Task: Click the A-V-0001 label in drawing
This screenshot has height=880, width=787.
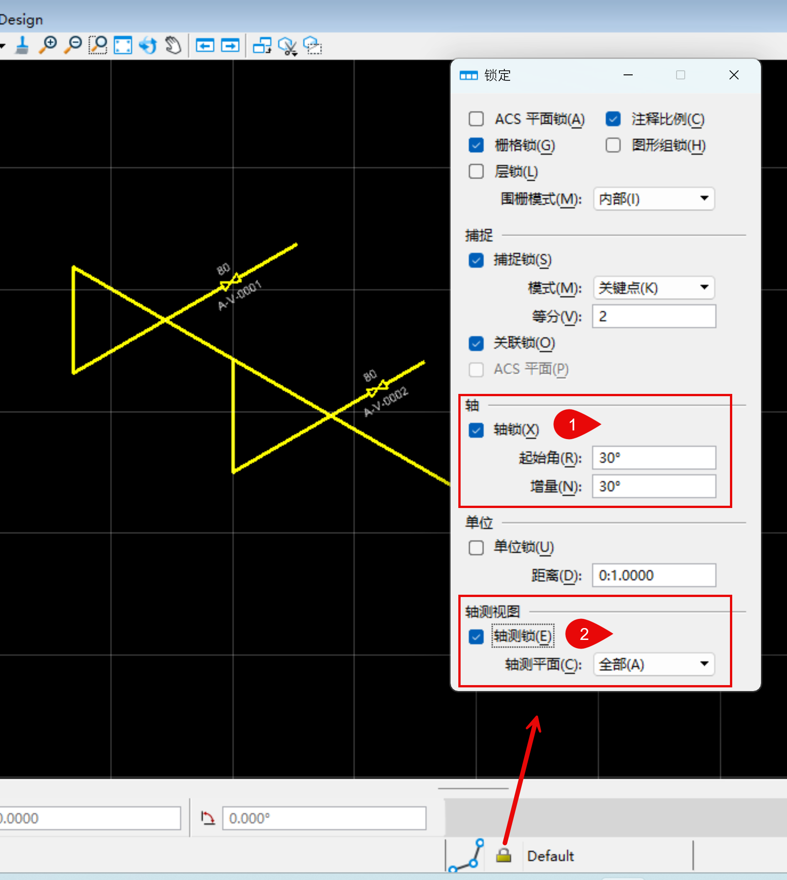Action: tap(240, 295)
